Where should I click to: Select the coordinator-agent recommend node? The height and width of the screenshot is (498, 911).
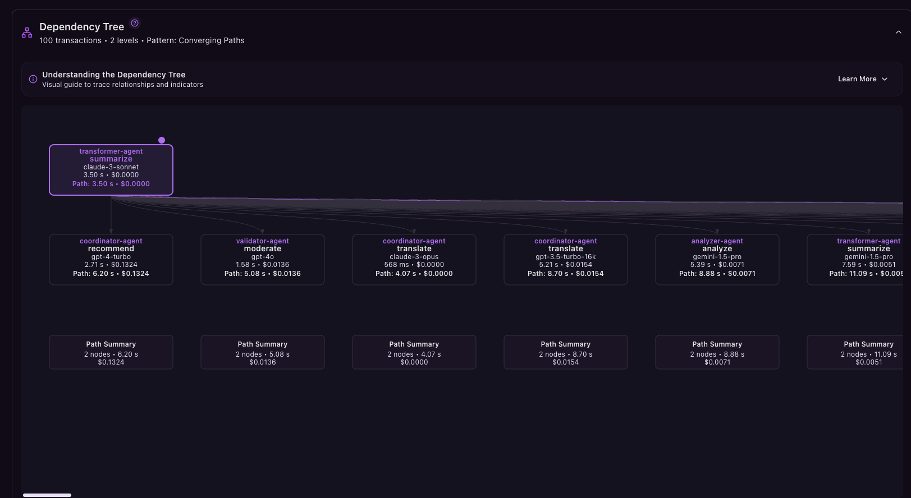click(111, 260)
